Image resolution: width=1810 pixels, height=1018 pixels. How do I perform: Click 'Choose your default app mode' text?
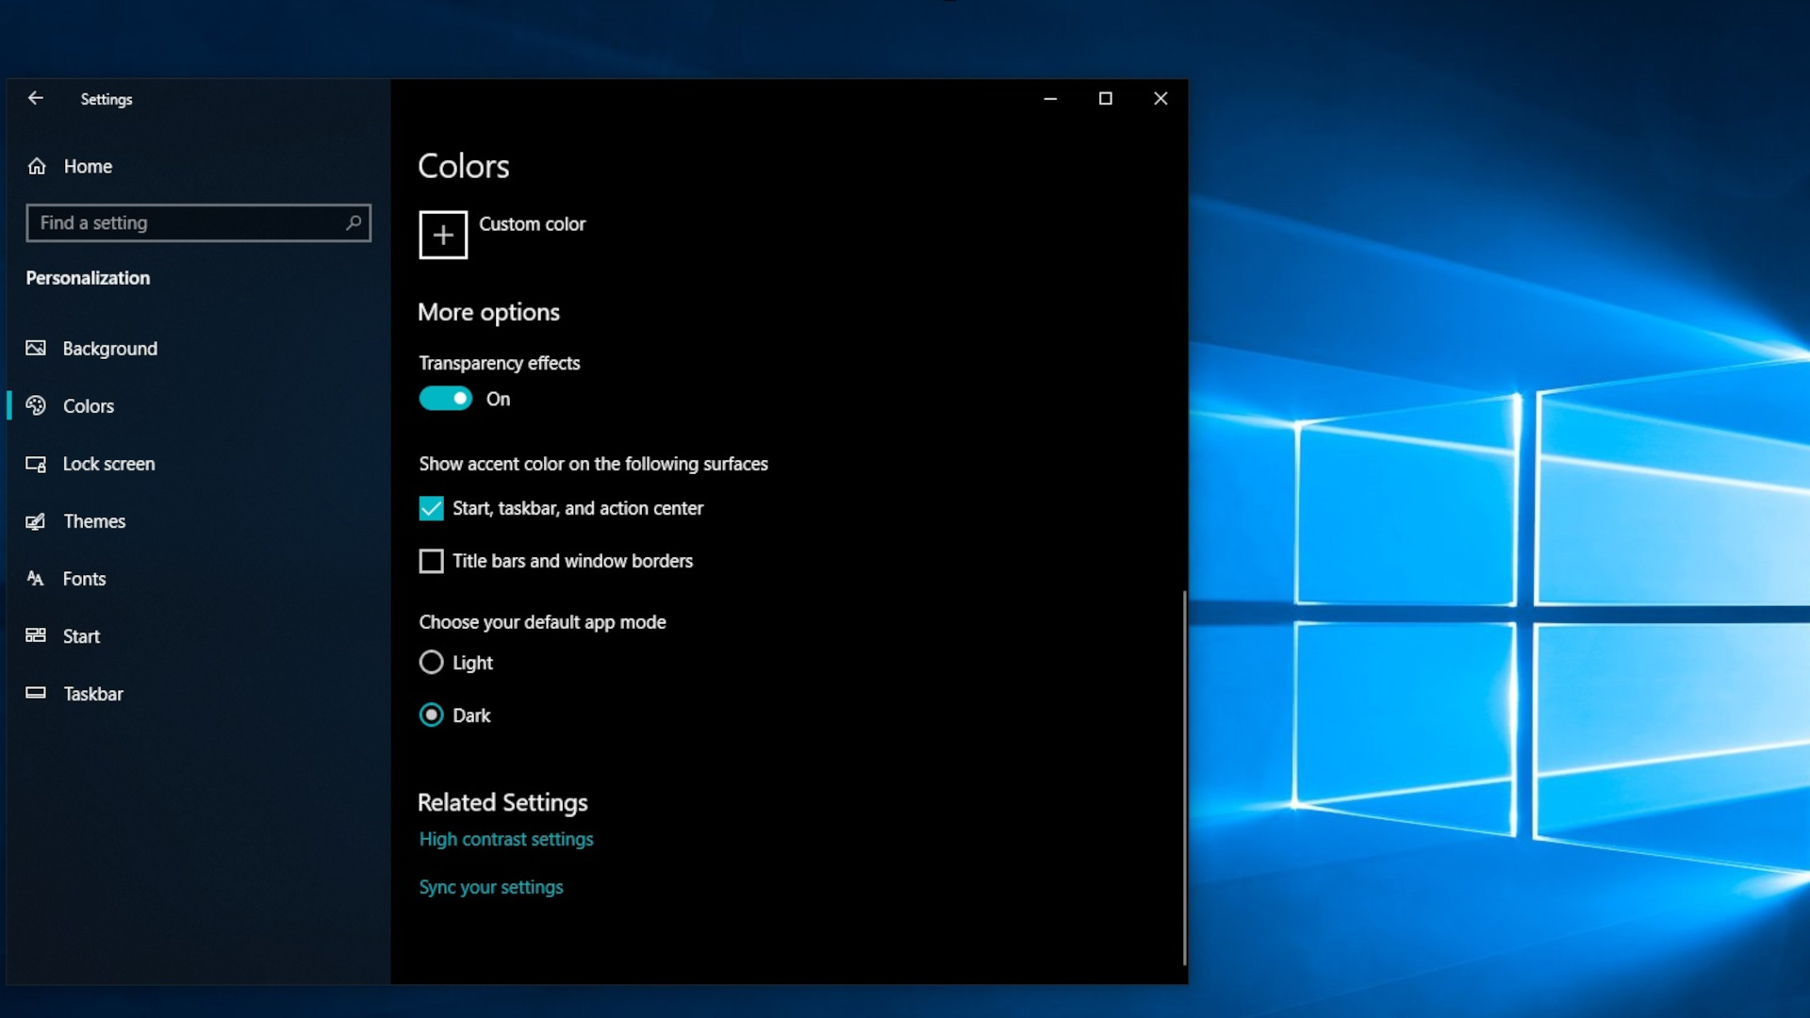pos(542,622)
